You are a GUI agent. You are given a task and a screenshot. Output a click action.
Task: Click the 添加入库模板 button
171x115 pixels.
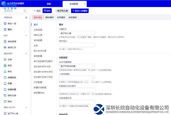coord(80,11)
